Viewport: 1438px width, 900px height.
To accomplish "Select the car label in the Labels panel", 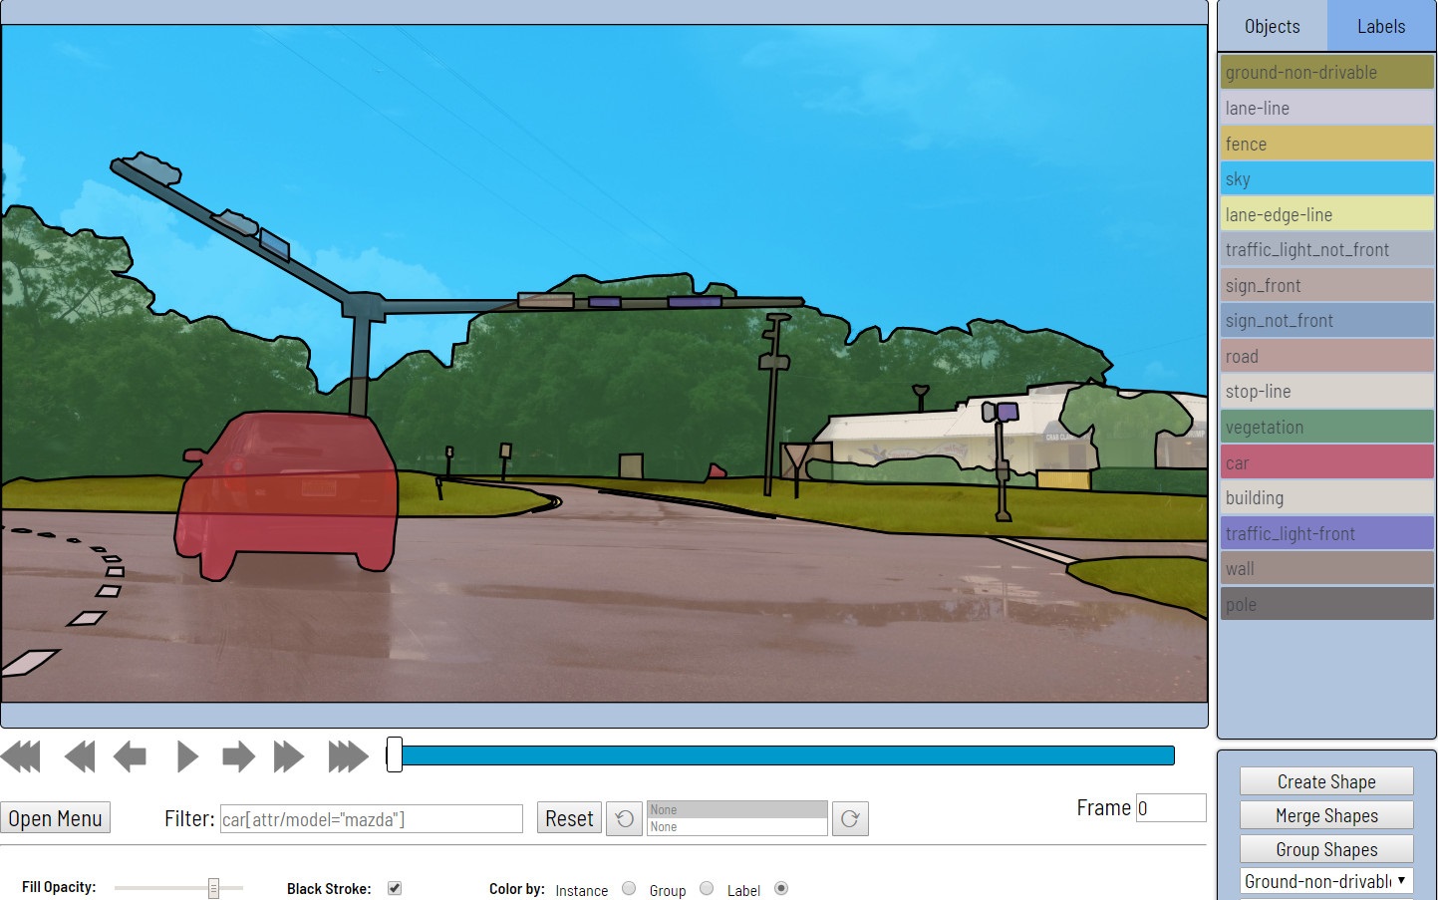I will [1326, 461].
